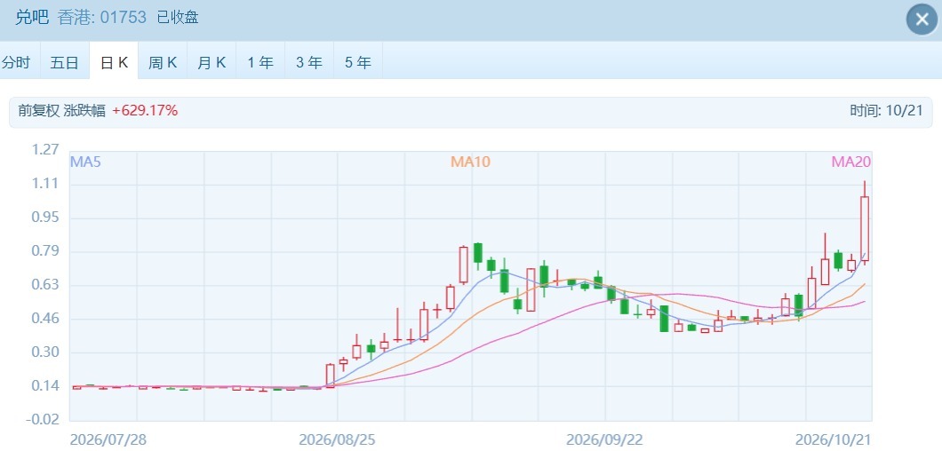Image resolution: width=942 pixels, height=451 pixels.
Task: Click the 1.11 price axis label
Action: [45, 183]
